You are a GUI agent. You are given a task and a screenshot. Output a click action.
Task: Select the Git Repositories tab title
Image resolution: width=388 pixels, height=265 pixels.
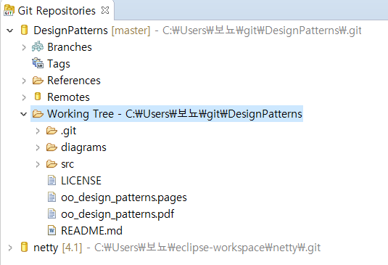pos(57,11)
